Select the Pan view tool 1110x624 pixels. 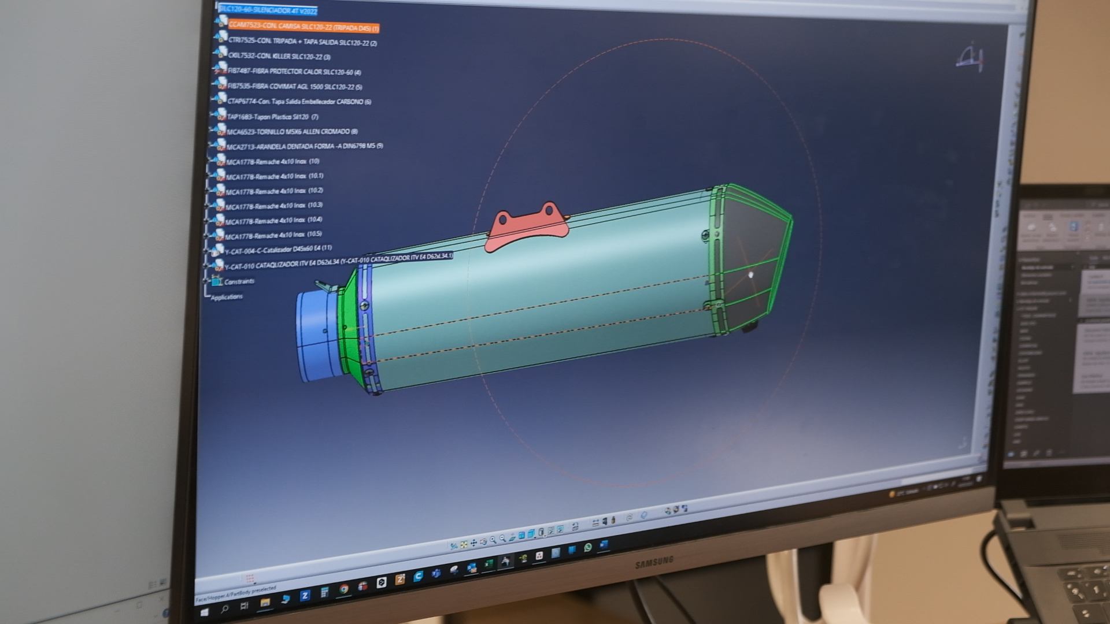click(473, 543)
